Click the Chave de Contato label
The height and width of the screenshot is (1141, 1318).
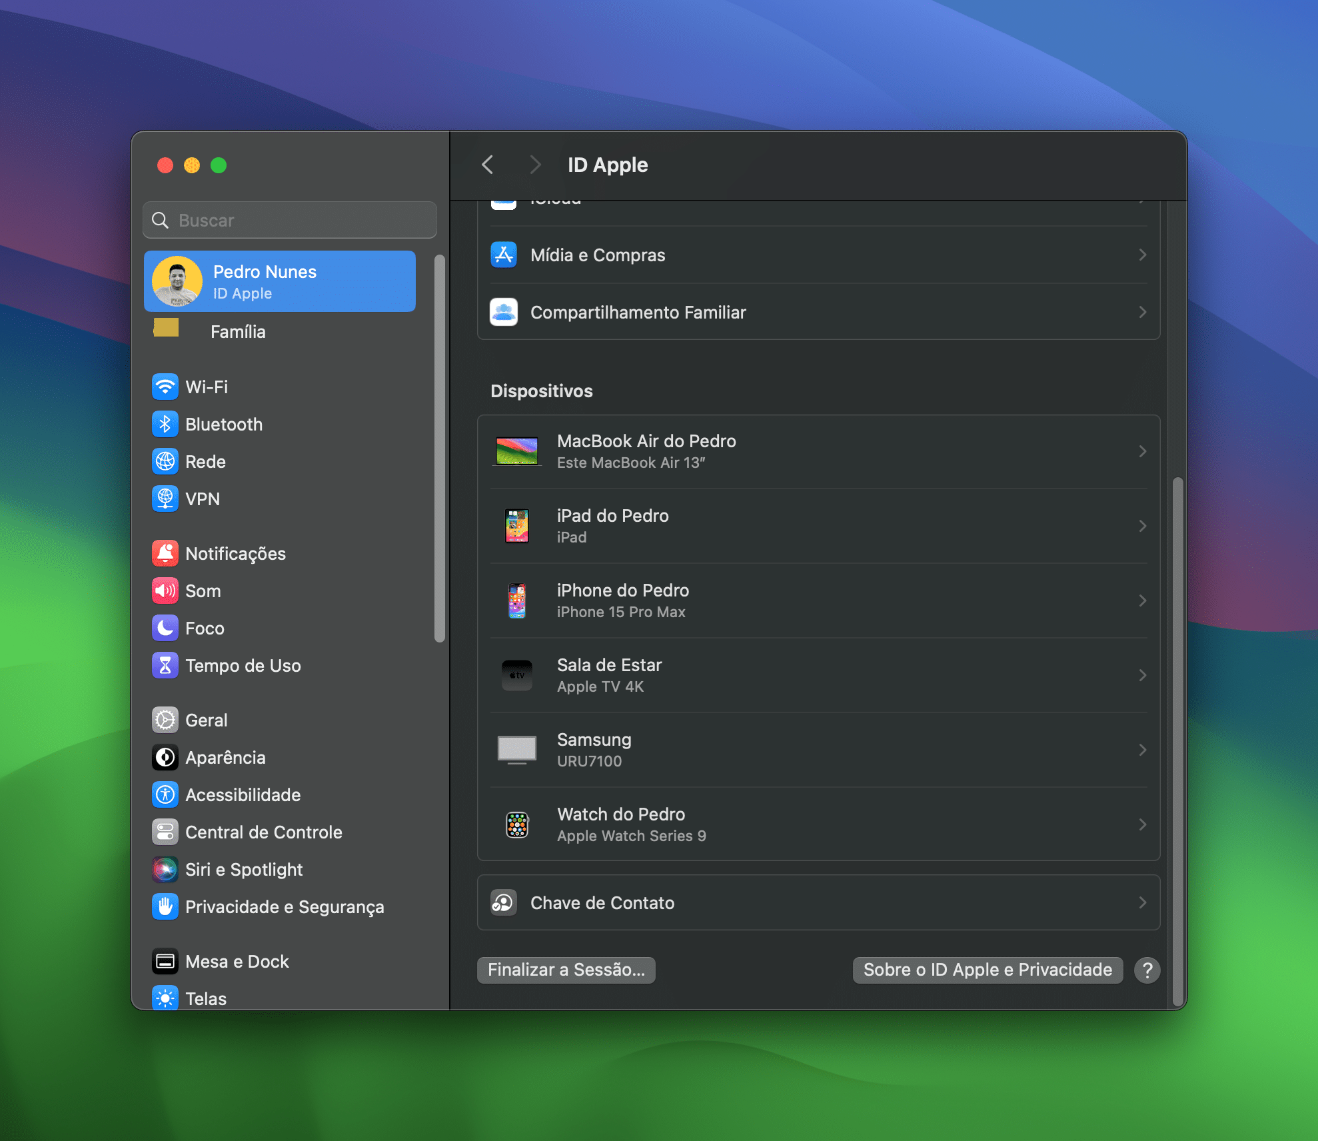pyautogui.click(x=602, y=902)
